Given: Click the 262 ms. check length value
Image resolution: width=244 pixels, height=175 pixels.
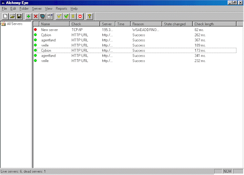Looking at the screenshot, I should tap(200, 35).
